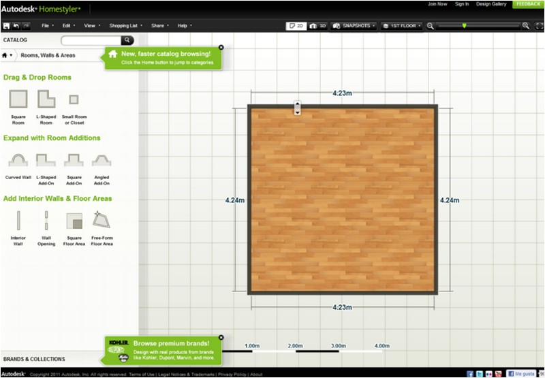Switch to 2D view mode
545x378 pixels.
(296, 26)
